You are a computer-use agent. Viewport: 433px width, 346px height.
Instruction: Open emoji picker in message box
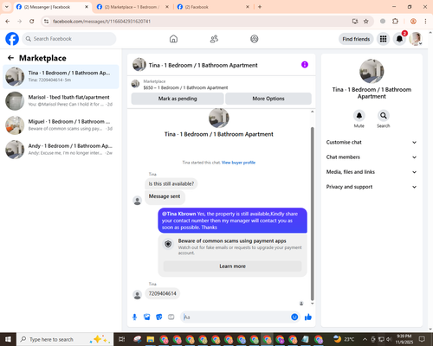294,317
